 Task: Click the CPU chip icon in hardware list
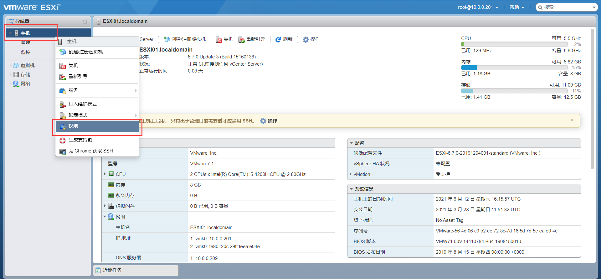pyautogui.click(x=111, y=174)
